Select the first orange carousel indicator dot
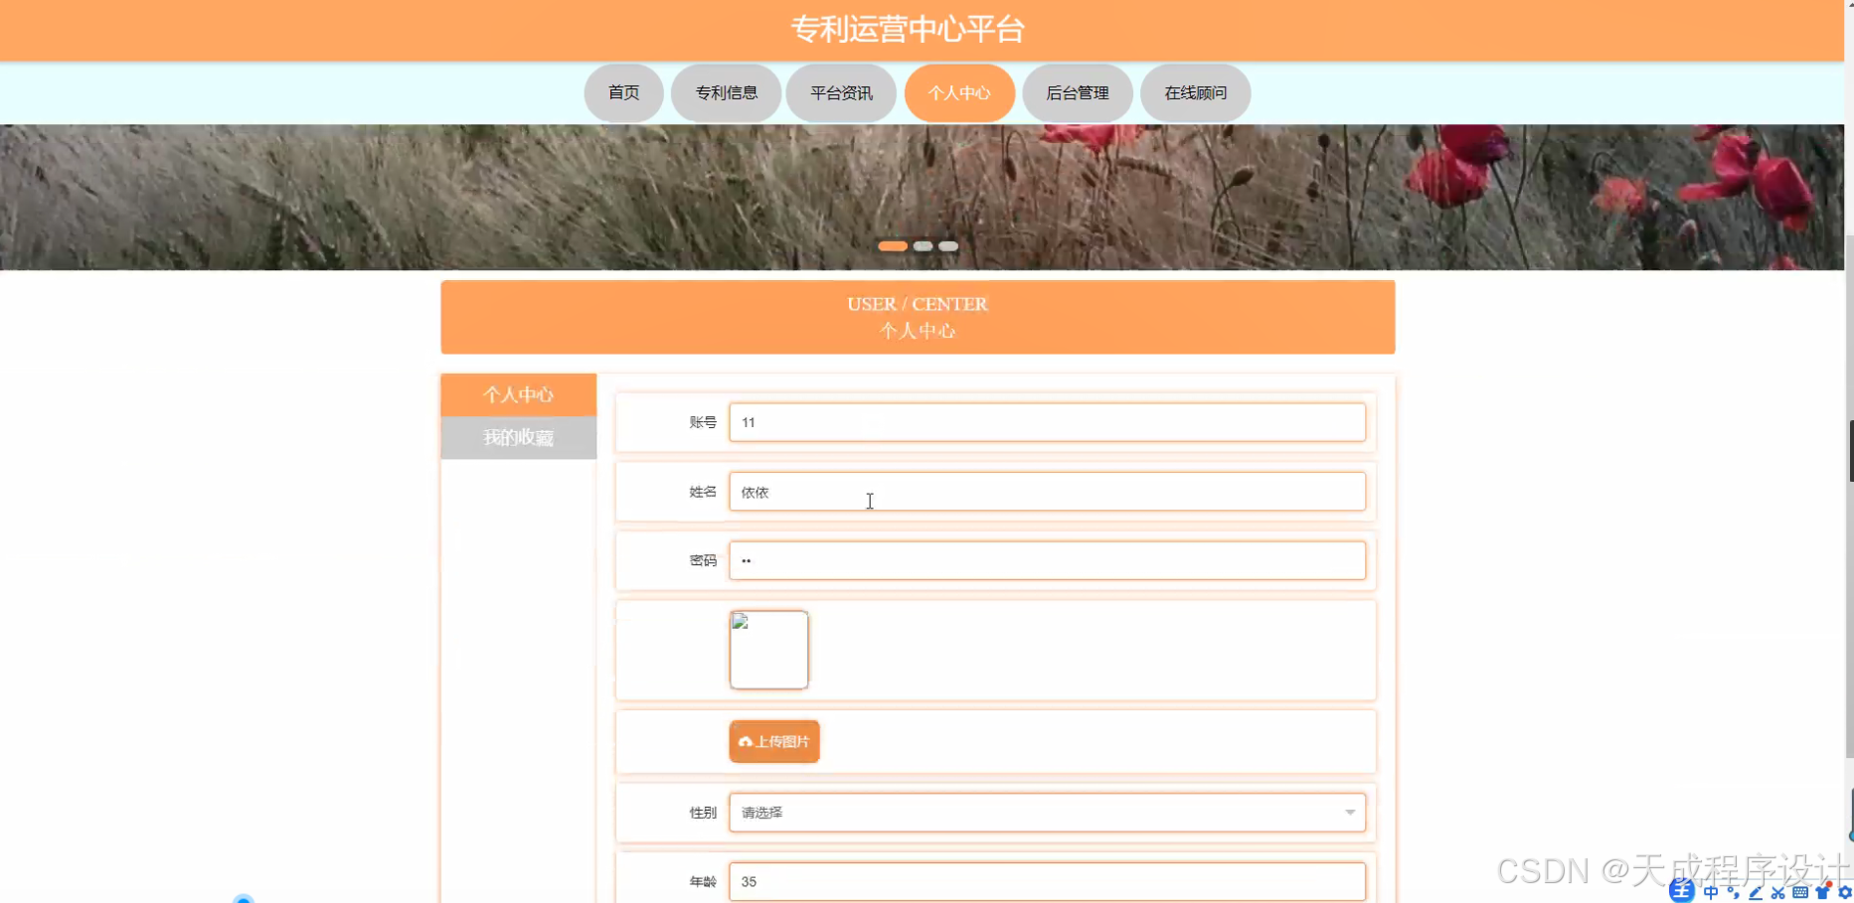 click(892, 245)
